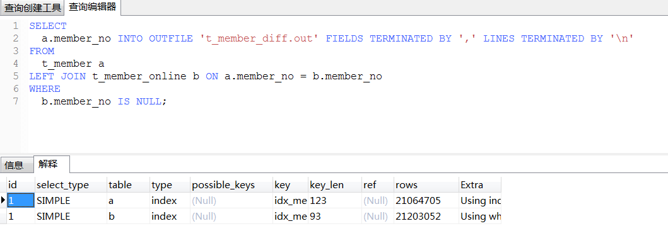Select the 查询编辑器 tab
668x231 pixels.
coord(92,7)
